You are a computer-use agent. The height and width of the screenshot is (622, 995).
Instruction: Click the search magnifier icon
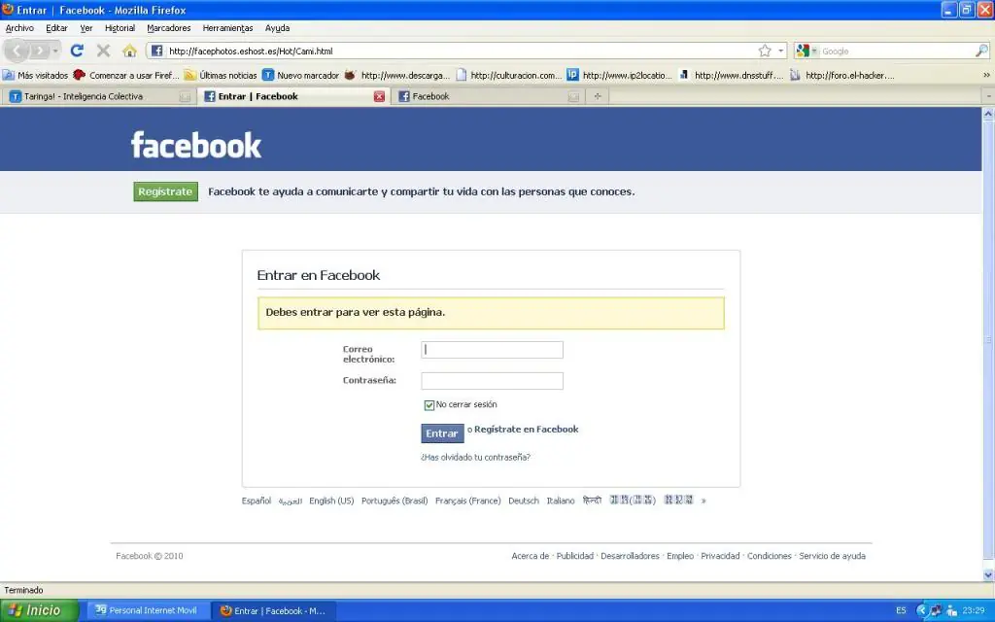(x=981, y=51)
